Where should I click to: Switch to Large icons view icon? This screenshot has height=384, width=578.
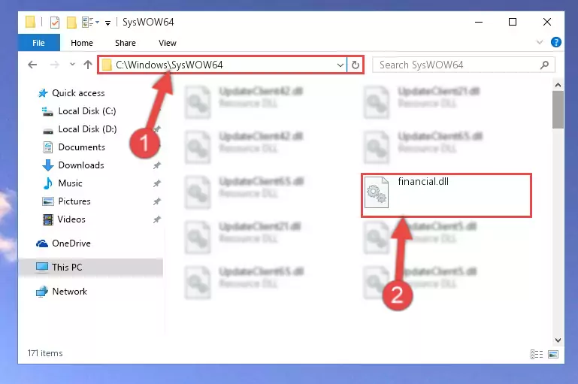click(553, 354)
